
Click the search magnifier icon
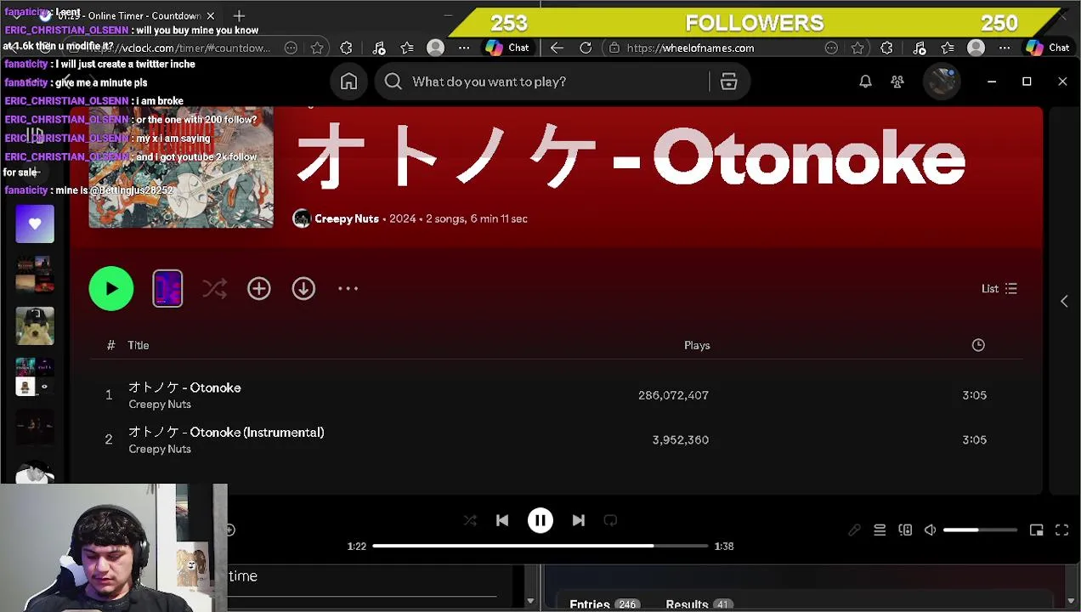393,82
